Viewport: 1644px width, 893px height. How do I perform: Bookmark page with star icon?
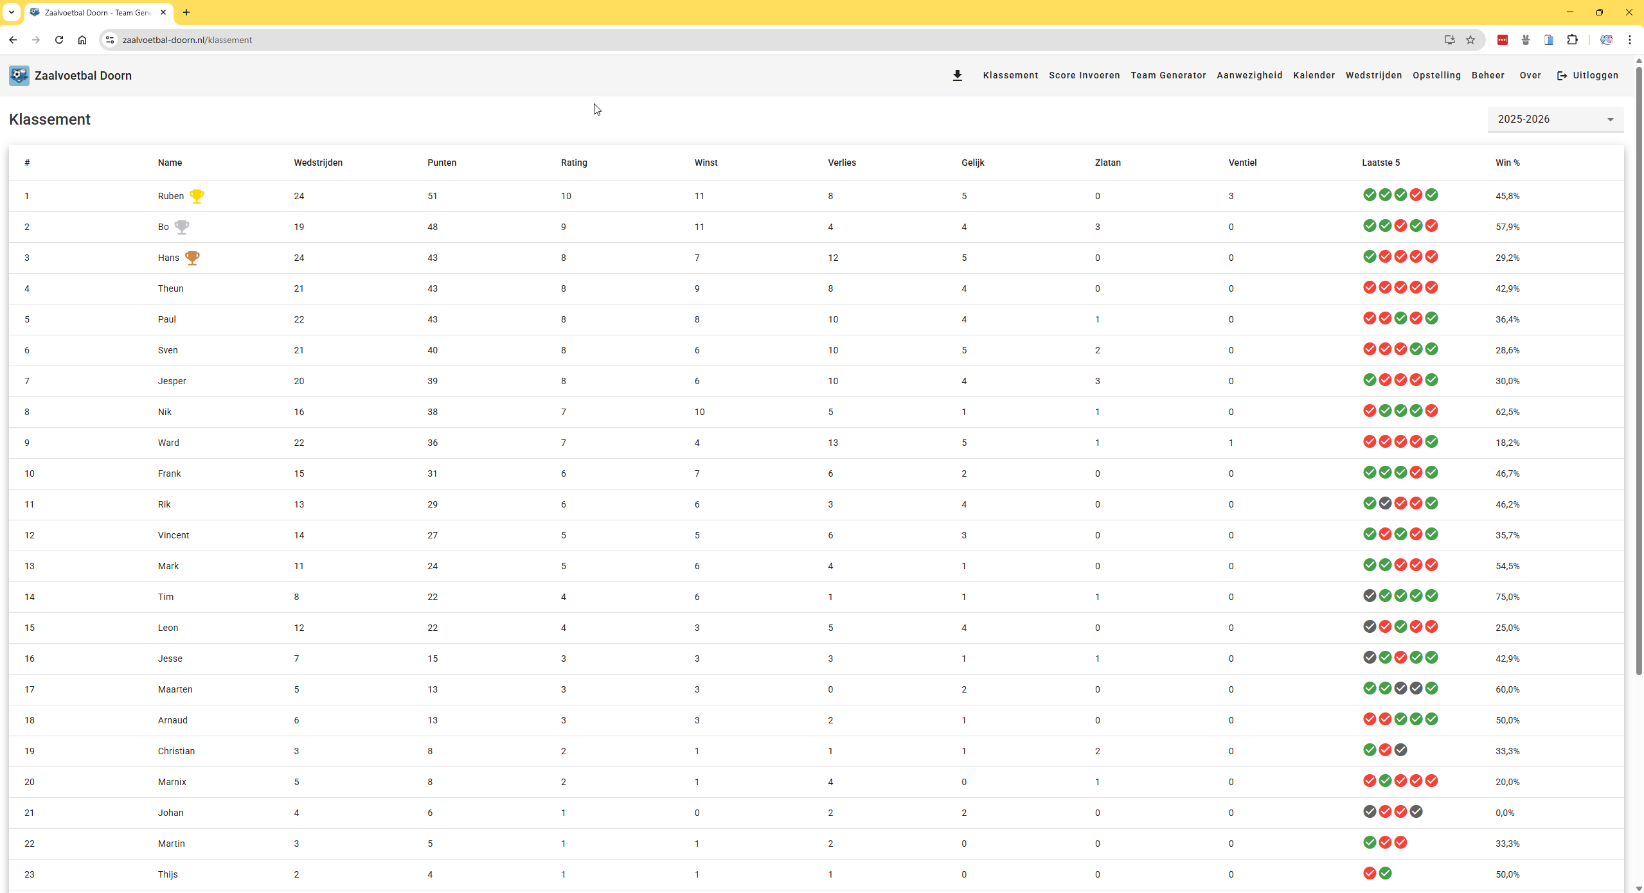coord(1470,40)
